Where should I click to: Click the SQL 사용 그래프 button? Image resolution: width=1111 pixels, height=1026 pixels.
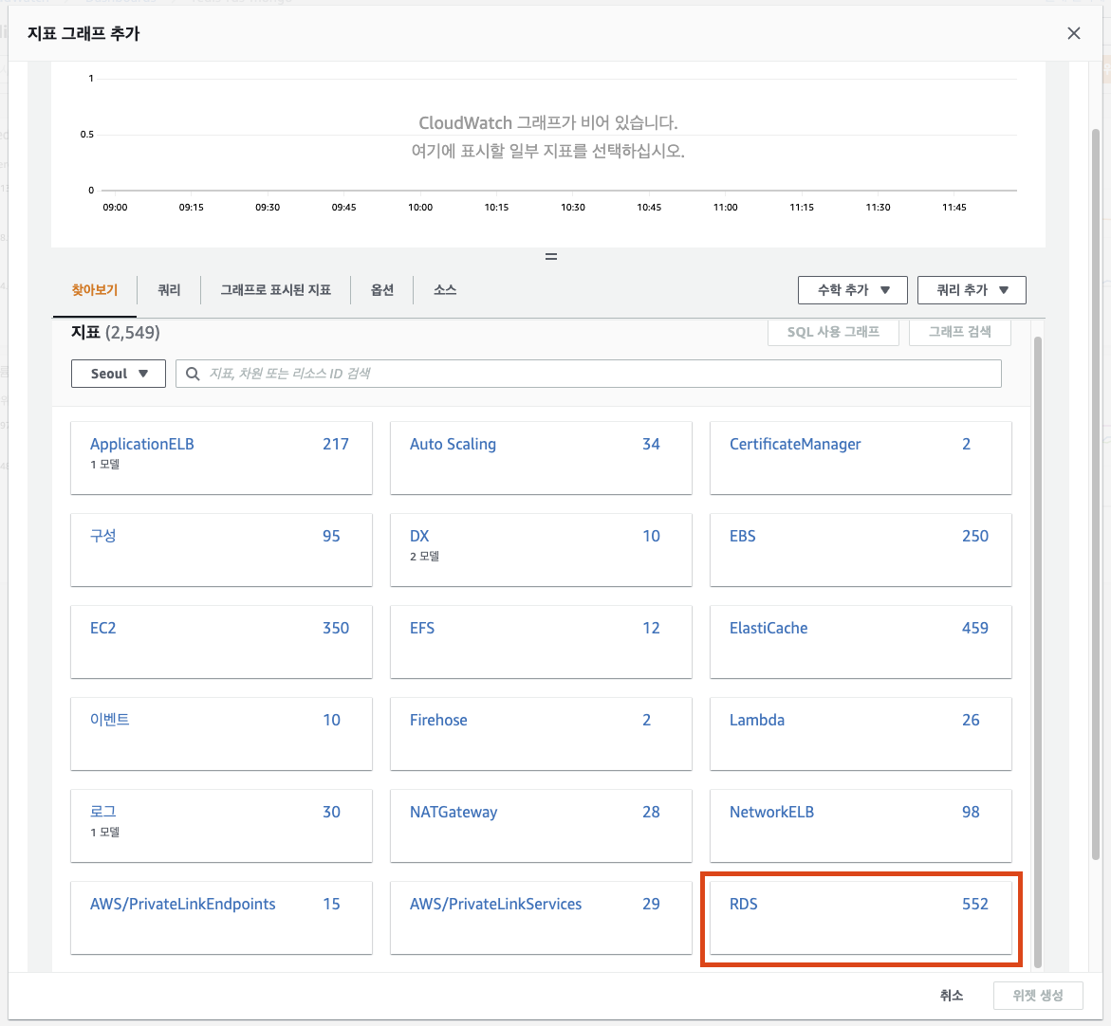(x=833, y=331)
